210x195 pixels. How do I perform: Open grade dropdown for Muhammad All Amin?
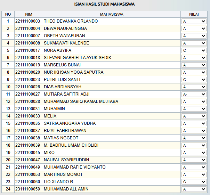pyautogui.click(x=194, y=189)
